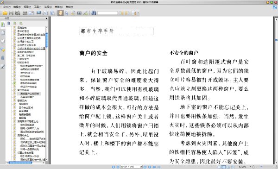278x169 pixels.
Task: Select the Hand tool
Action: [60, 13]
